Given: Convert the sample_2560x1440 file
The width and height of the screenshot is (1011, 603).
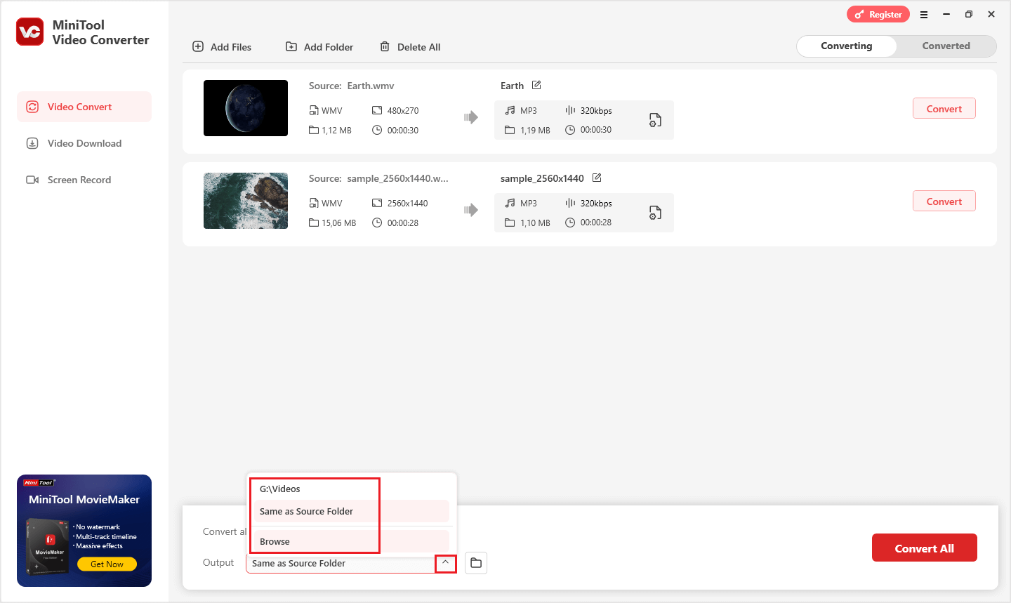Looking at the screenshot, I should click(944, 201).
